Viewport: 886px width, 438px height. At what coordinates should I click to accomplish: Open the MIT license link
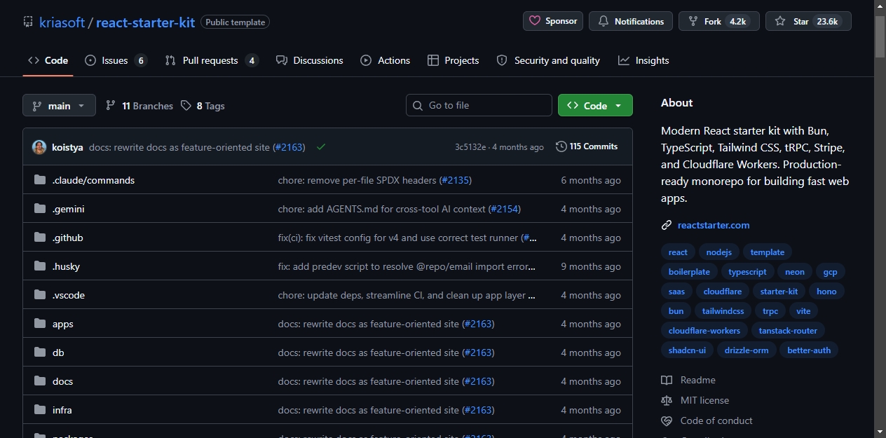(x=704, y=400)
